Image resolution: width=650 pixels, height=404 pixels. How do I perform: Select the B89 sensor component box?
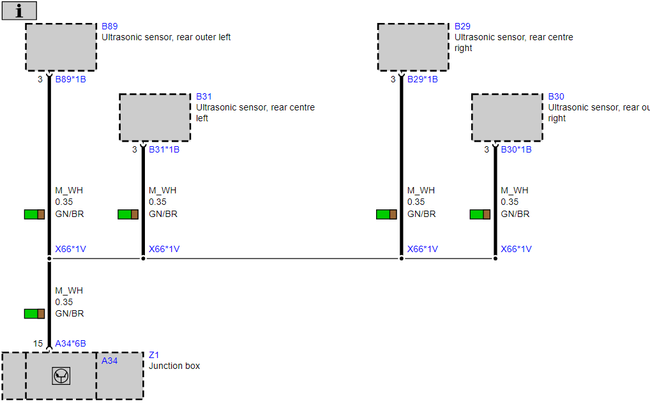pyautogui.click(x=61, y=47)
